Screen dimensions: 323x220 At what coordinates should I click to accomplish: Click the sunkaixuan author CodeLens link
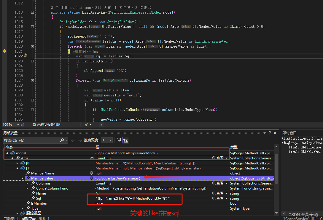click(80, 8)
